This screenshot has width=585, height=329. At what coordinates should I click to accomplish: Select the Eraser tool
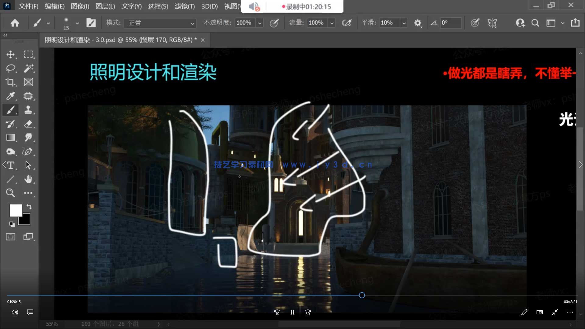[29, 124]
